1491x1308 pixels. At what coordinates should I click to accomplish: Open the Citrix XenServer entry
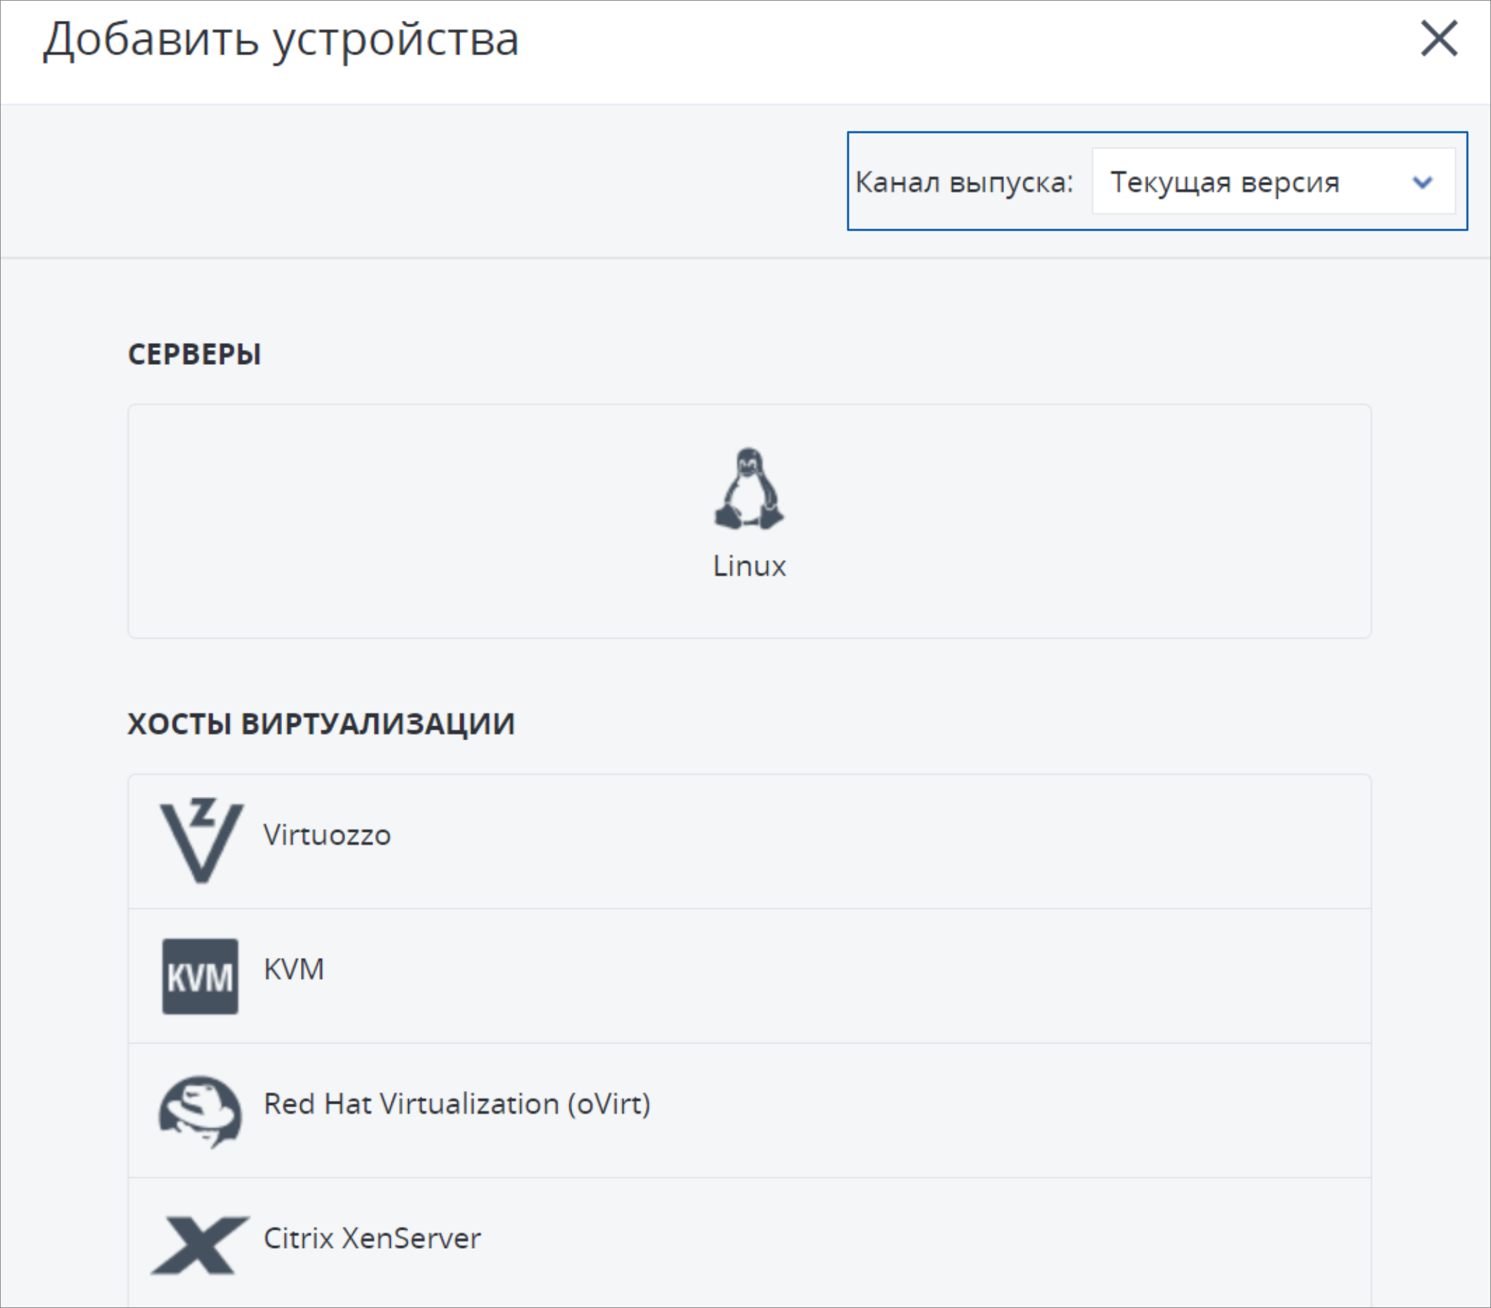pyautogui.click(x=750, y=1243)
